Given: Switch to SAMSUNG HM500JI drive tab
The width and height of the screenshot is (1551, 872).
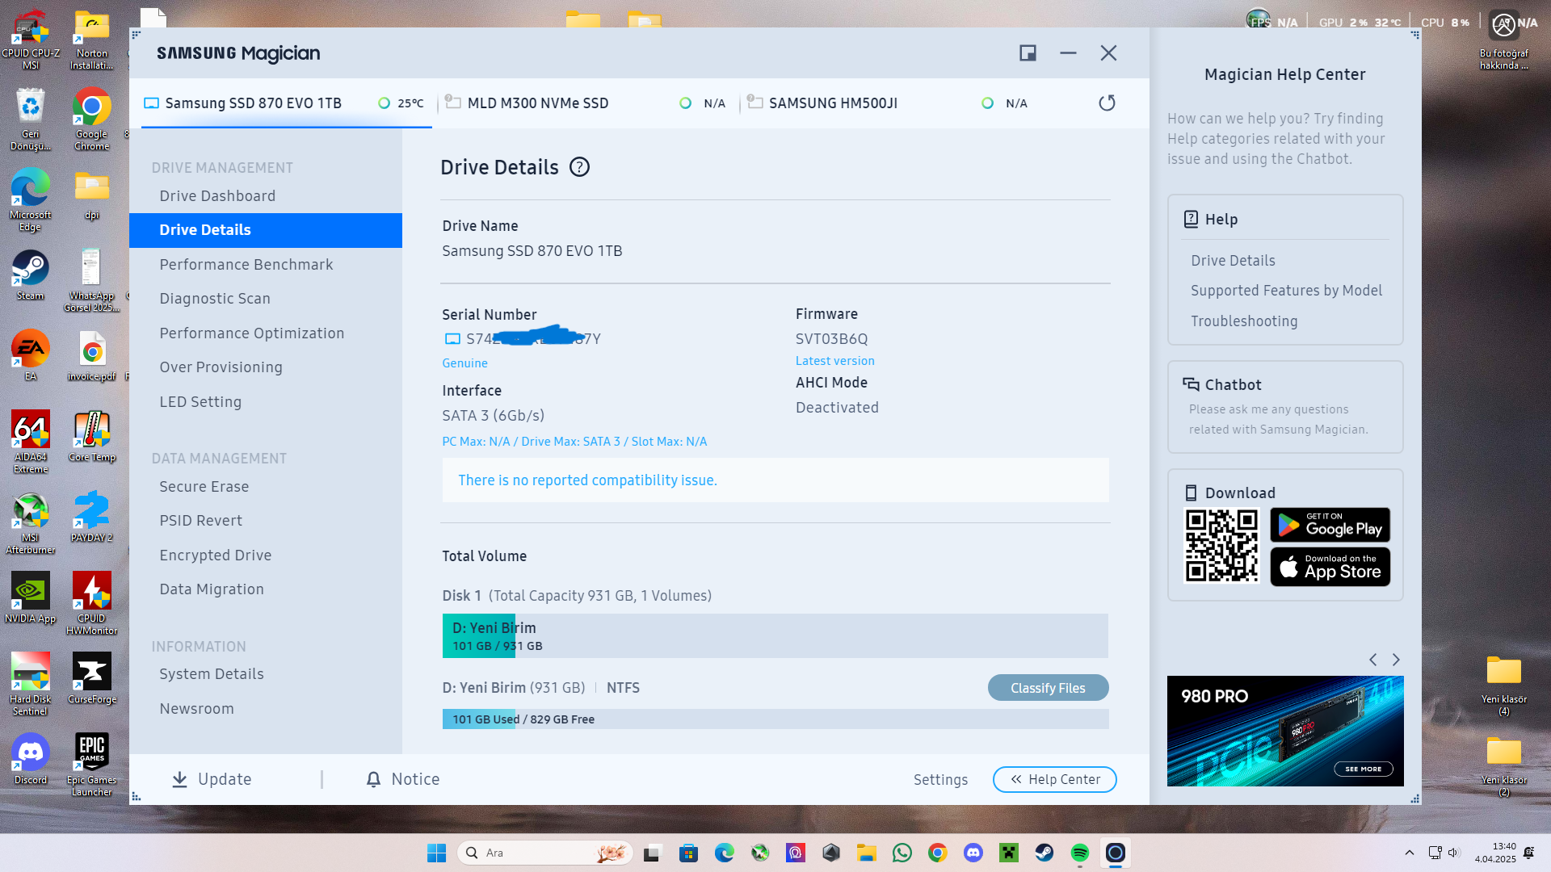Looking at the screenshot, I should tap(890, 103).
